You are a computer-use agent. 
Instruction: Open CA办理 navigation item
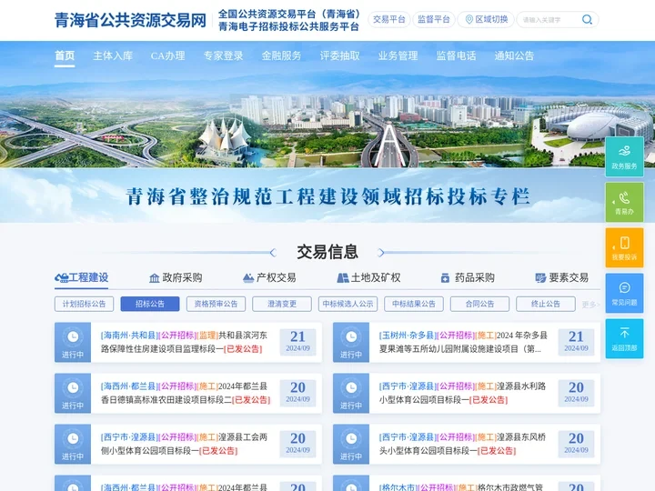tap(167, 55)
